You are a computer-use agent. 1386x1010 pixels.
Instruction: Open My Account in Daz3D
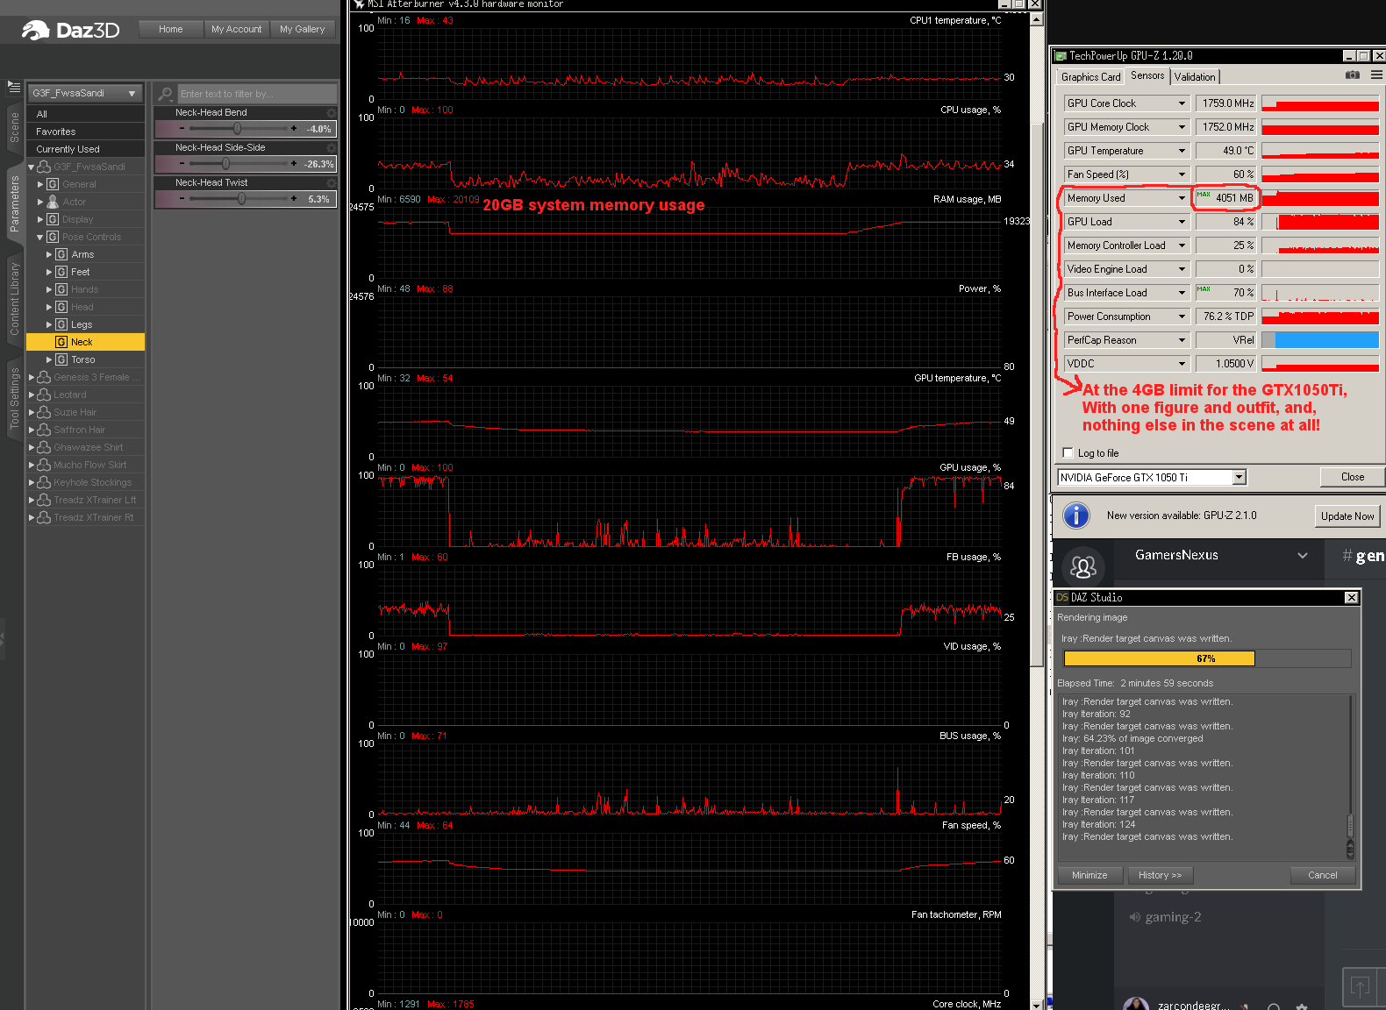click(237, 29)
